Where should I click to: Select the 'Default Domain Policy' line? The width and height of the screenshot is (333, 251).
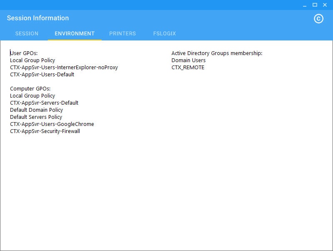37,110
